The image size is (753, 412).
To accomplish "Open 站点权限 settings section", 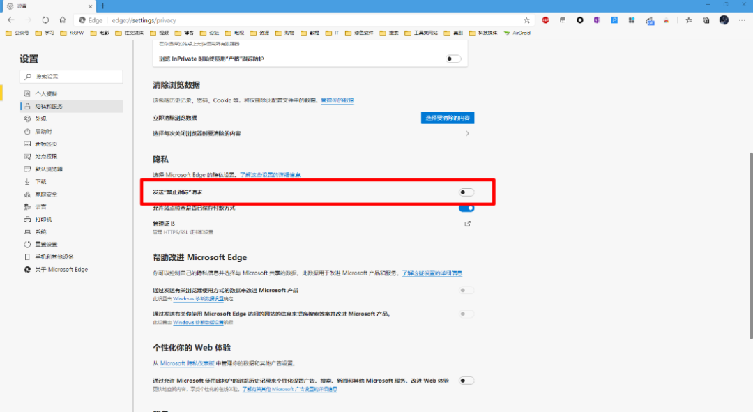I will [72, 157].
